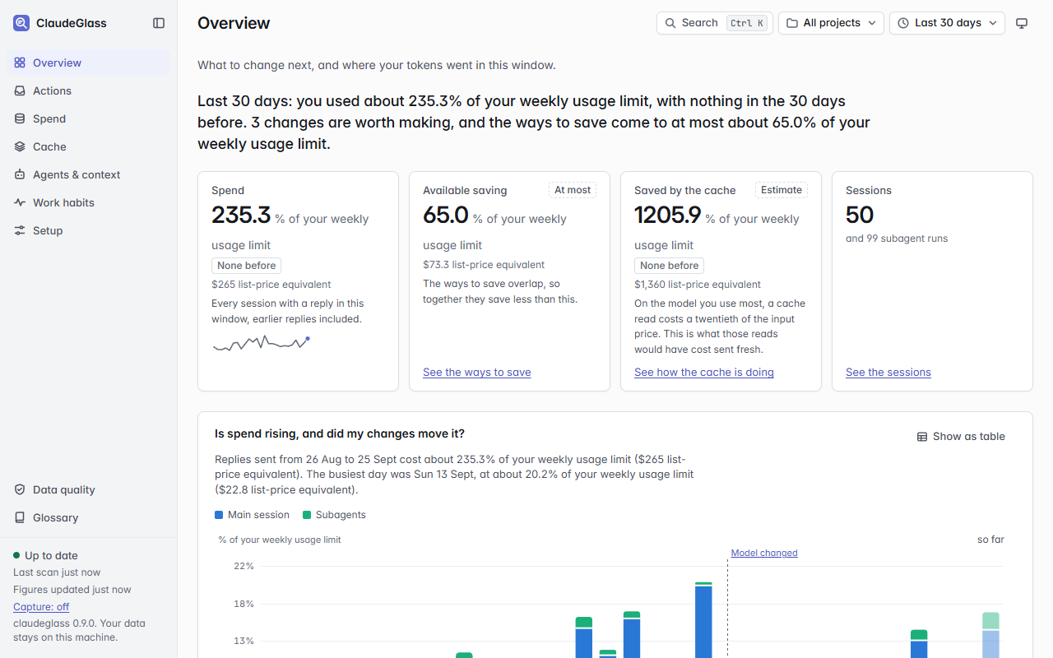Click None before badge in cache card
Image resolution: width=1053 pixels, height=658 pixels.
coord(670,266)
